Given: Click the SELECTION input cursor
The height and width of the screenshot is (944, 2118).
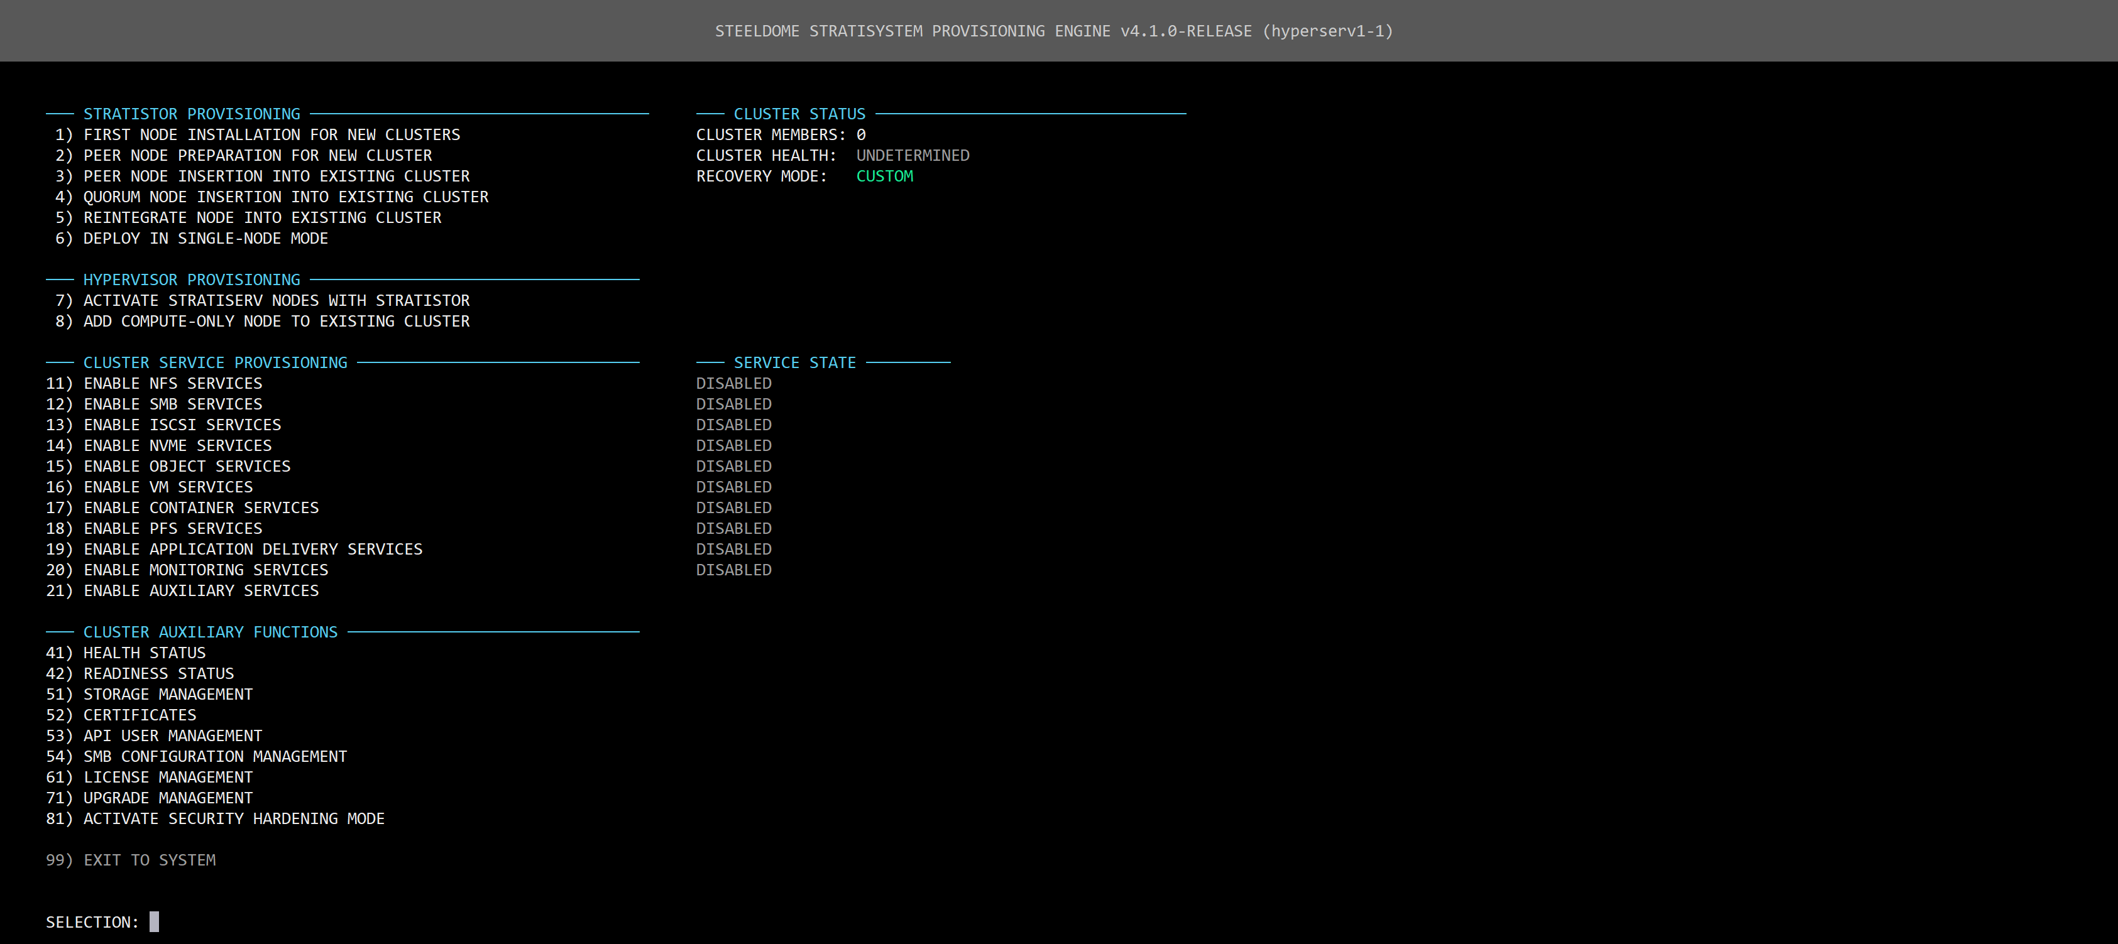Looking at the screenshot, I should 154,922.
